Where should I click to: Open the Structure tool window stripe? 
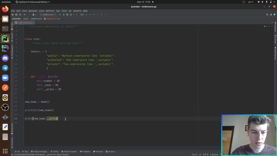click(x=12, y=143)
